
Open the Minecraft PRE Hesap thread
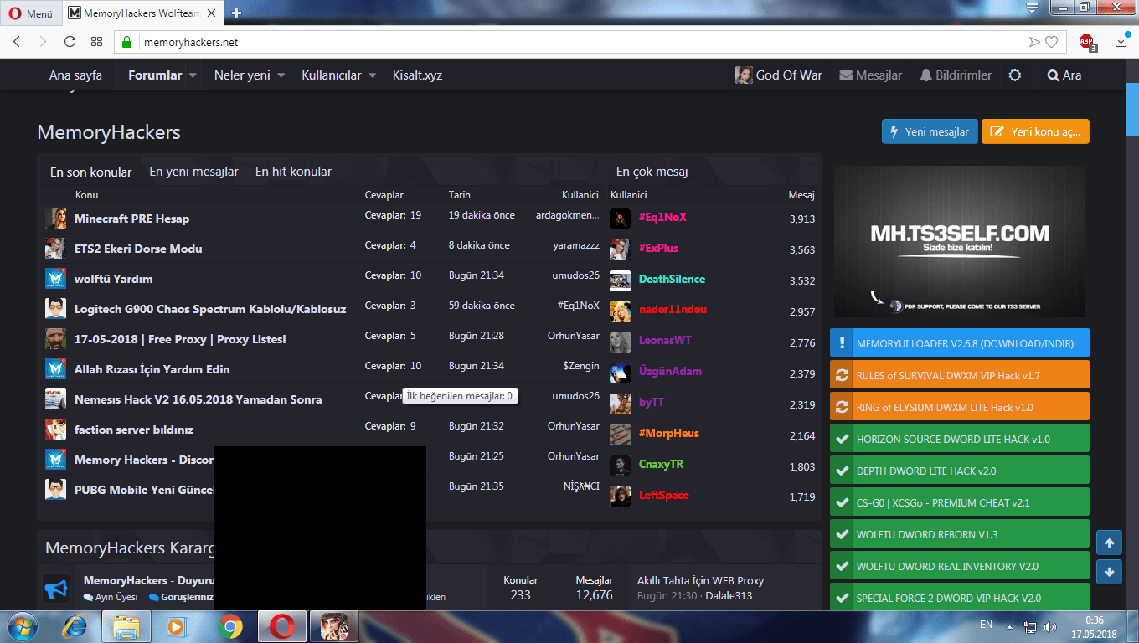[x=131, y=219]
